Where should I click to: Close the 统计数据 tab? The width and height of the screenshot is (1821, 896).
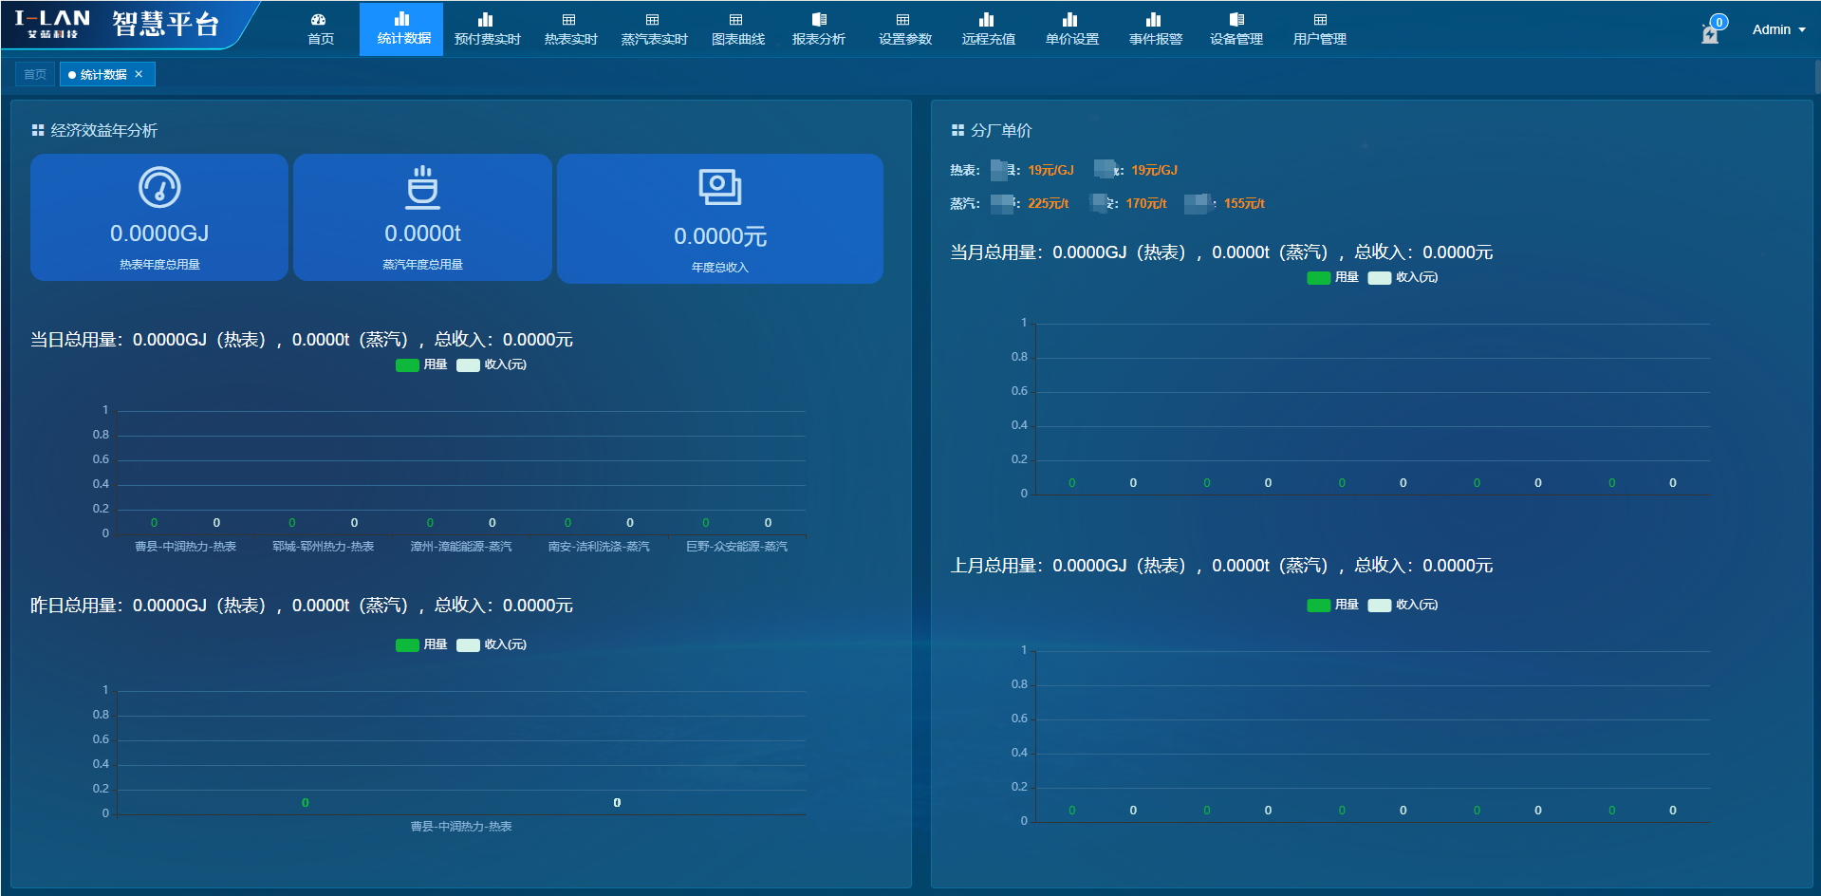tap(139, 75)
